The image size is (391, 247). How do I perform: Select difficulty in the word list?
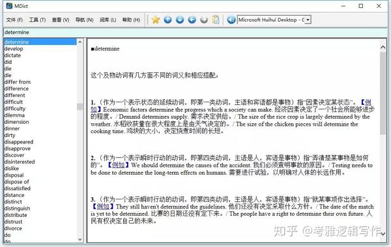point(15,109)
